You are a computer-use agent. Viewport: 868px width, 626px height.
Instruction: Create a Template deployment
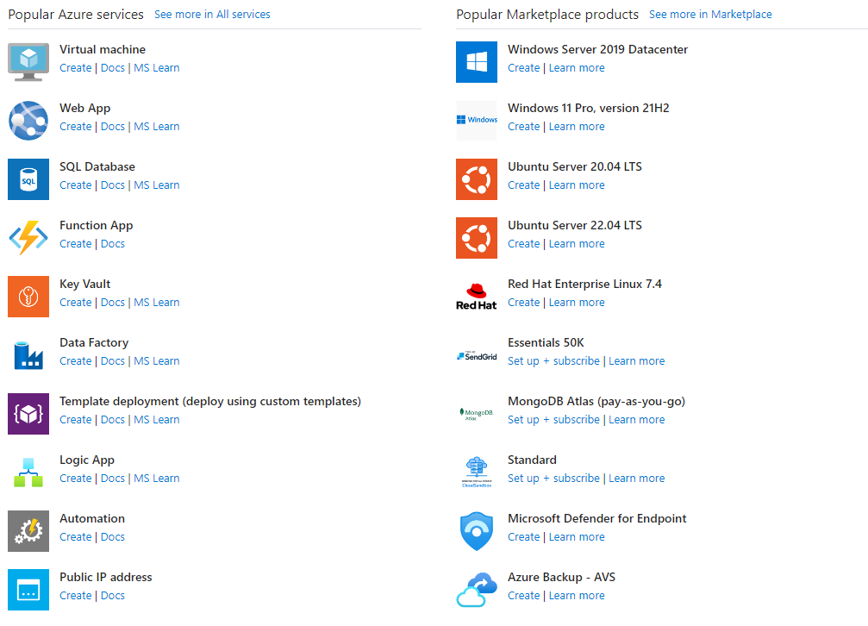coord(75,420)
